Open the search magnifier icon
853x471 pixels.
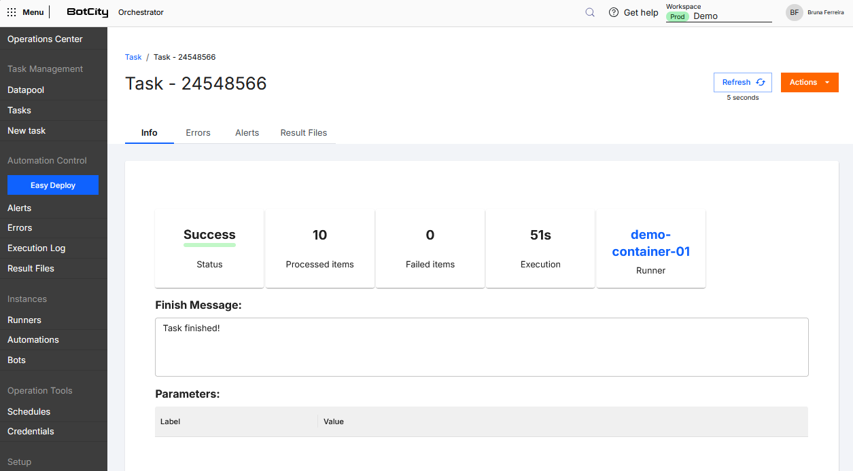(590, 12)
